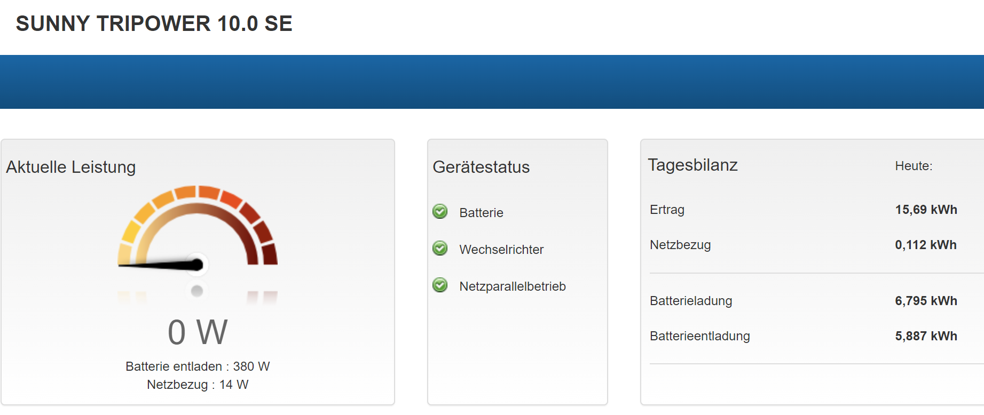Click the 0 W power reading
The width and height of the screenshot is (984, 415).
pyautogui.click(x=198, y=332)
